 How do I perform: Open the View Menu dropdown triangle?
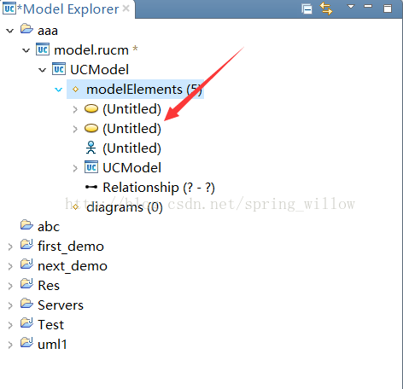(x=351, y=7)
